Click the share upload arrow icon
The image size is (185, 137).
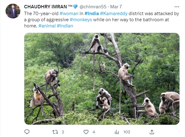click(152, 132)
